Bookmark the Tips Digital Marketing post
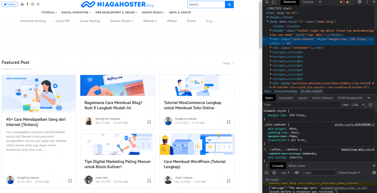This screenshot has height=193, width=377. point(149,181)
